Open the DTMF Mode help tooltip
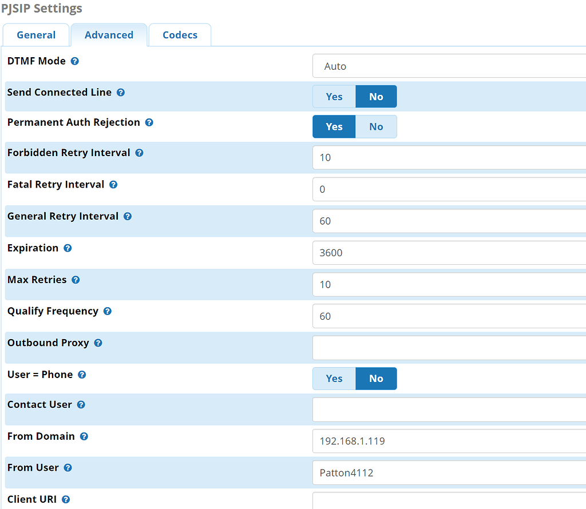Screen dimensions: 586x509 click(75, 61)
